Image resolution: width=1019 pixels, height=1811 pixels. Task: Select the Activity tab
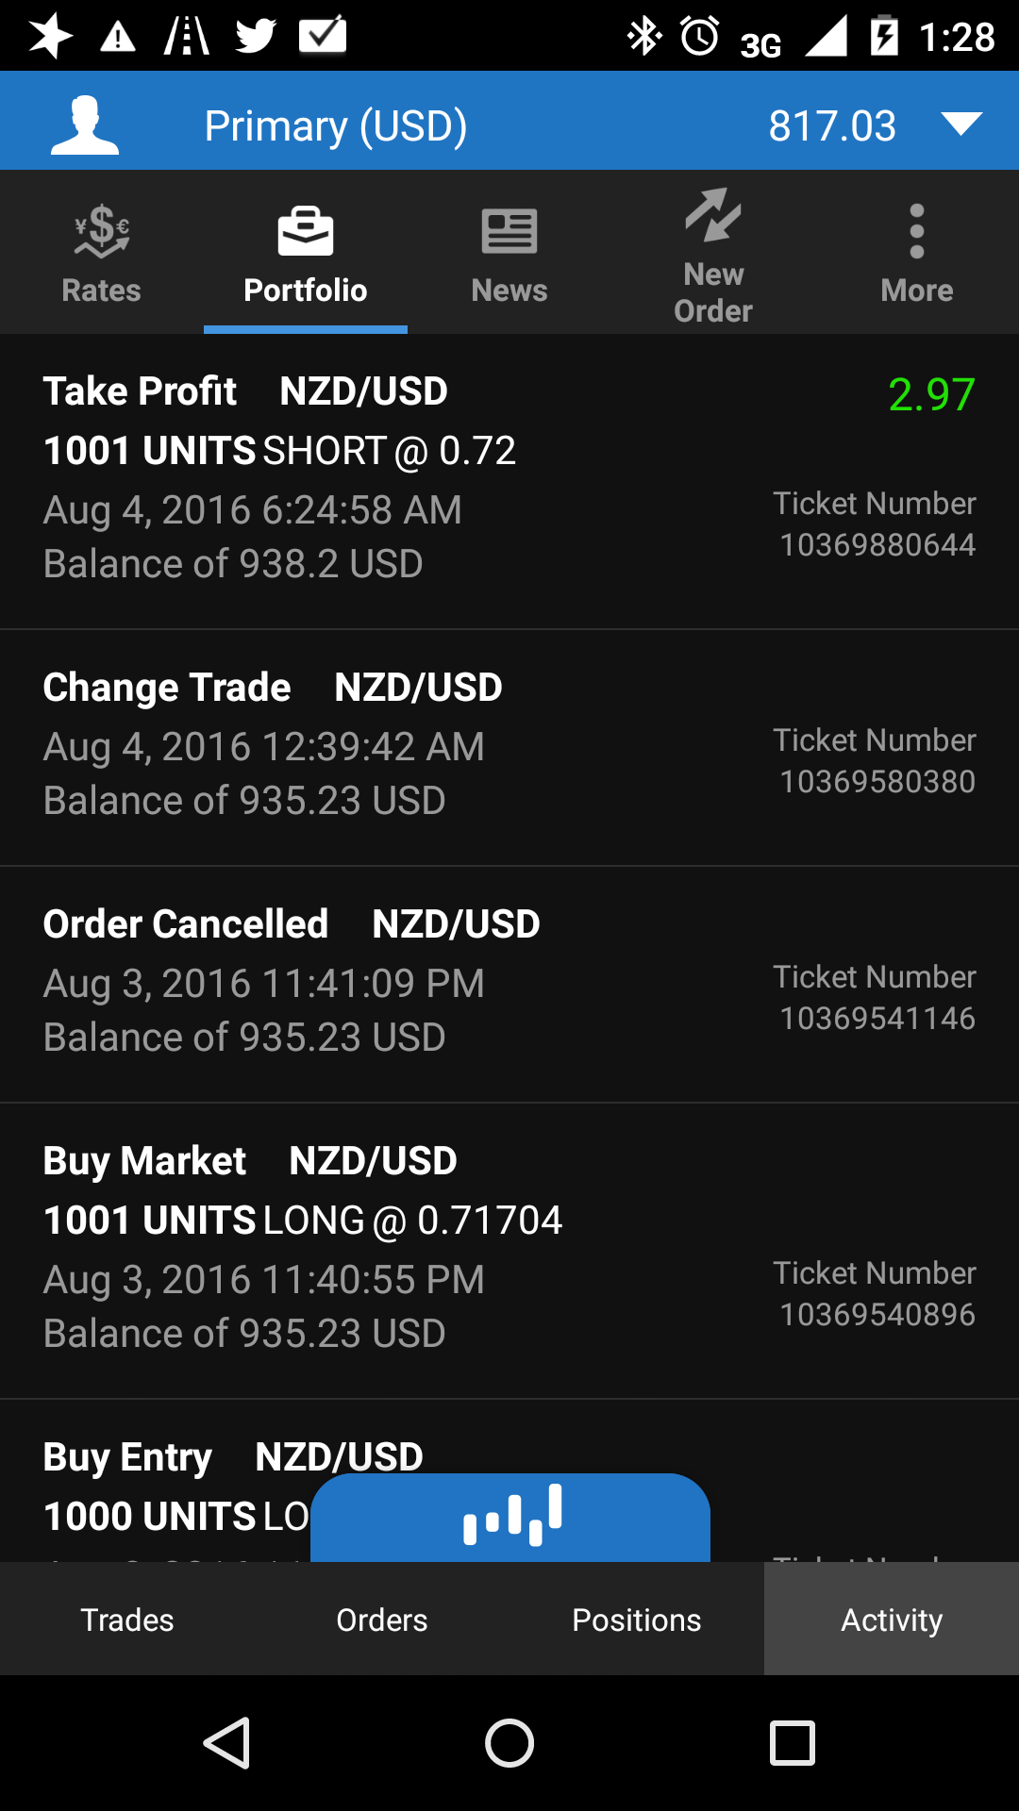pos(892,1620)
